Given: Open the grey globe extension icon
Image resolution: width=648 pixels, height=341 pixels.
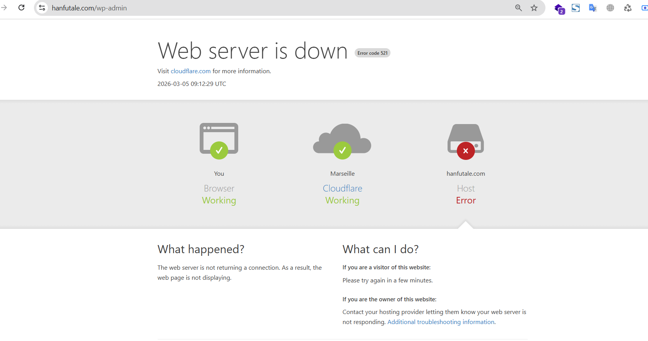Looking at the screenshot, I should tap(610, 8).
